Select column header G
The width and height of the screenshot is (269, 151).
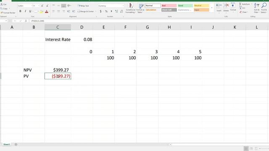pyautogui.click(x=148, y=27)
